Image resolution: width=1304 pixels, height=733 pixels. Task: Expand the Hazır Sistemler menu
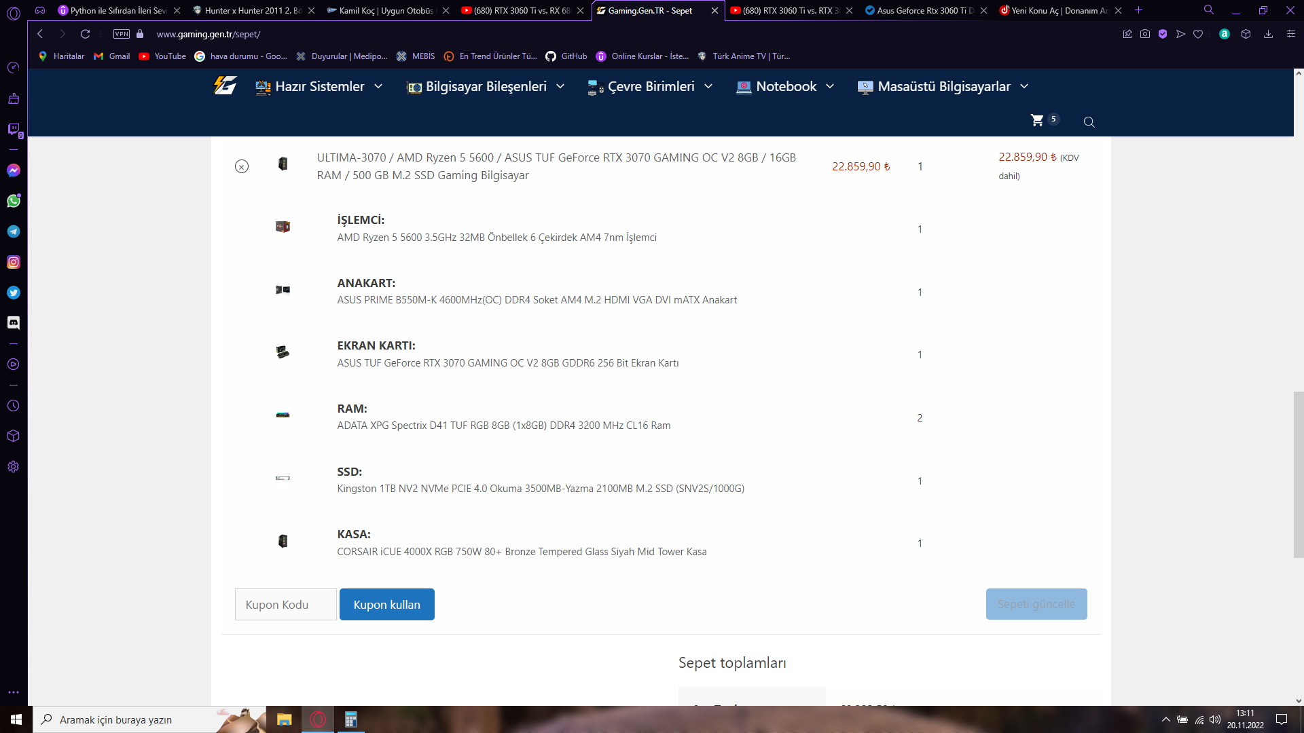point(319,86)
